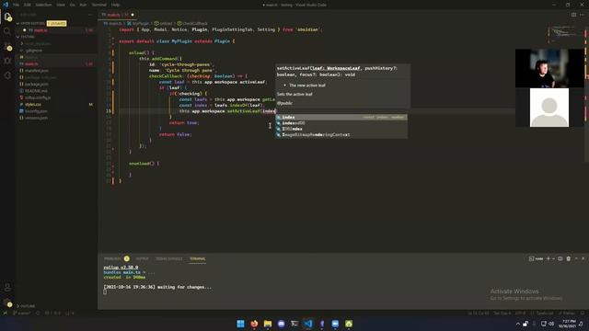Open the File menu
589x331 pixels.
[x=16, y=5]
